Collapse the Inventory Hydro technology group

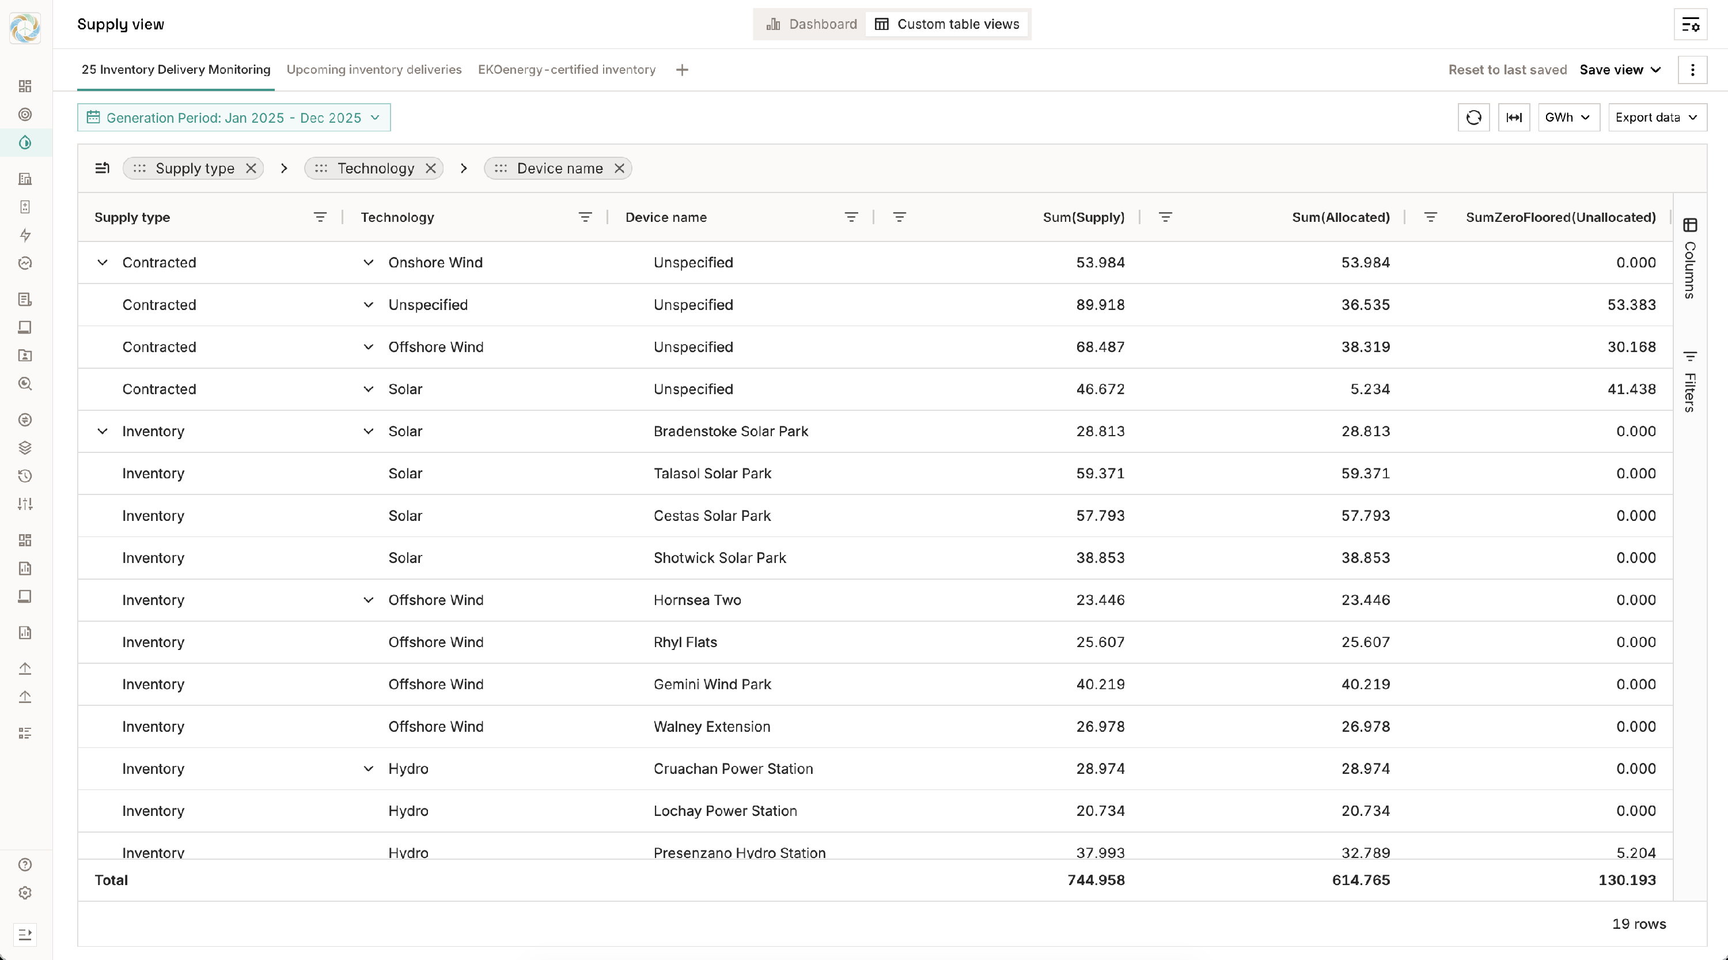click(368, 769)
